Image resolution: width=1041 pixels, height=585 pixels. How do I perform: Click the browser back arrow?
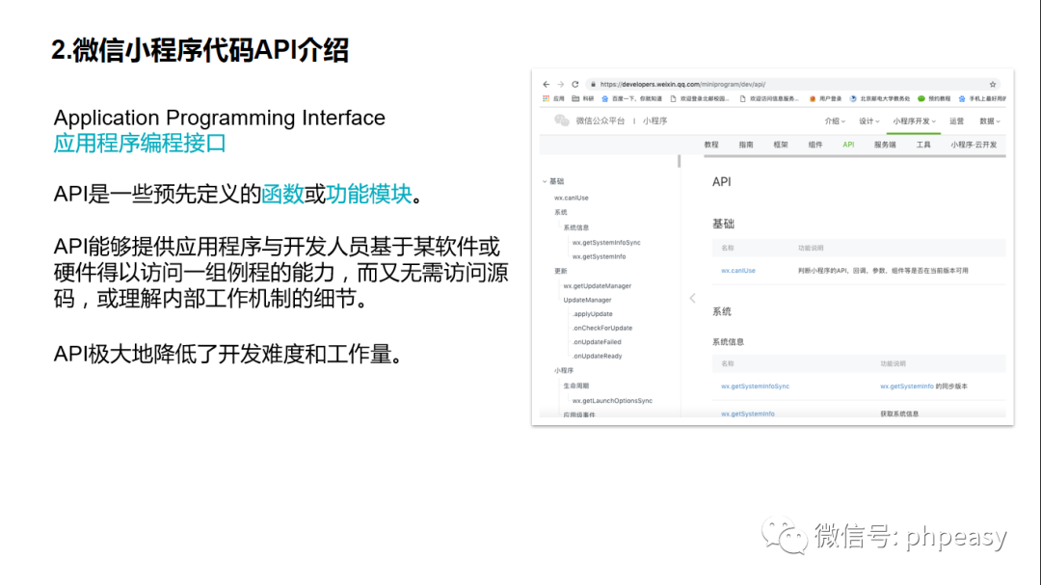pos(546,85)
